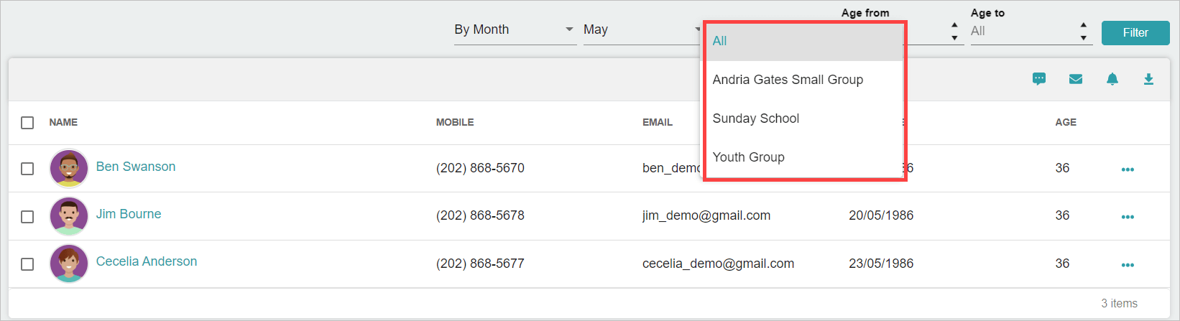The image size is (1180, 321).
Task: Click phone number (202) 868-5670
Action: pos(480,168)
